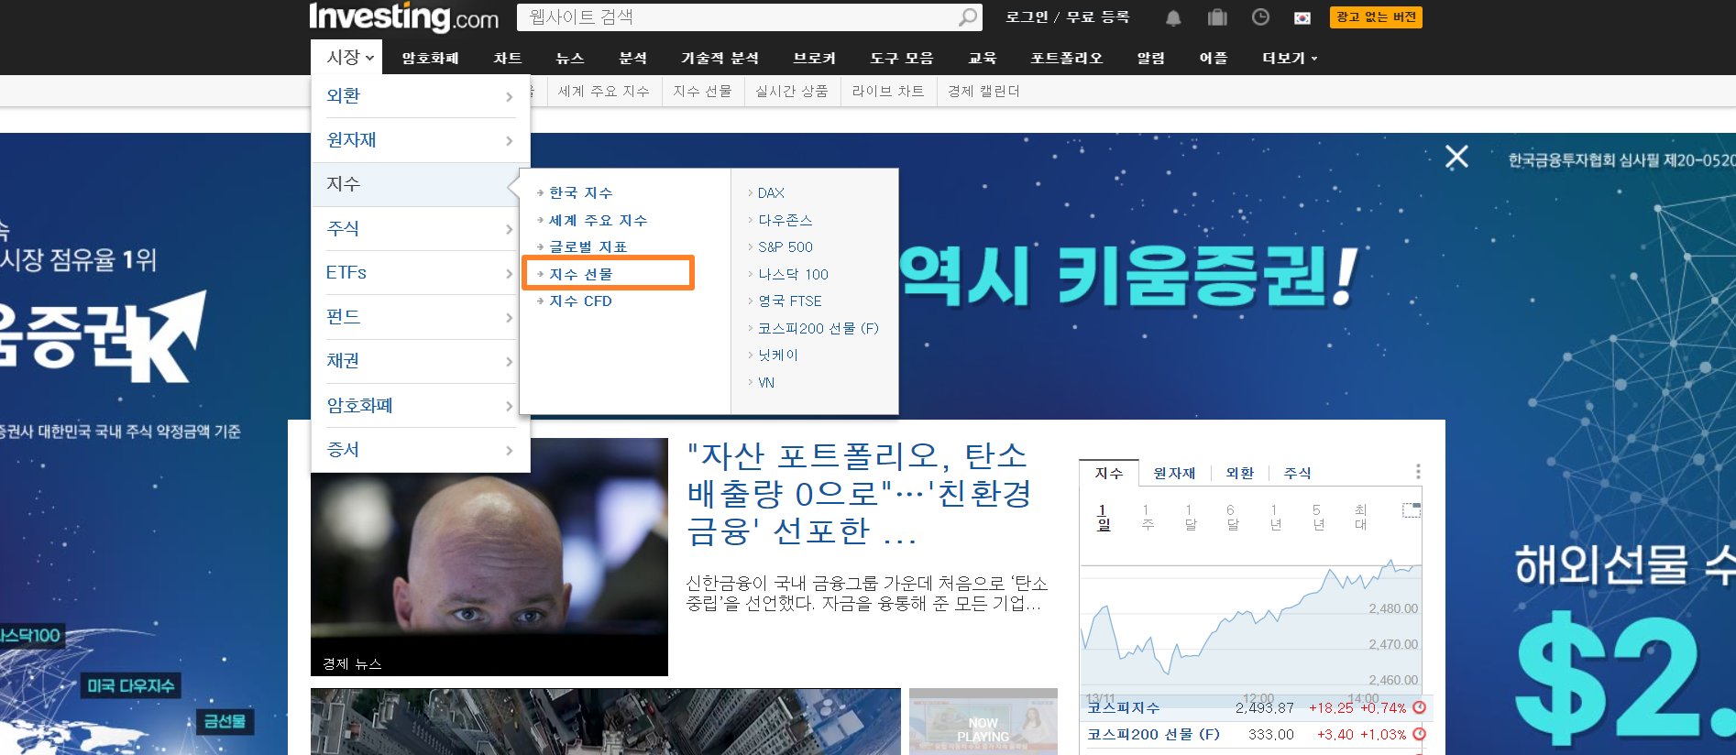This screenshot has width=1736, height=755.
Task: Choose 지수 CFD submenu item
Action: [x=580, y=301]
